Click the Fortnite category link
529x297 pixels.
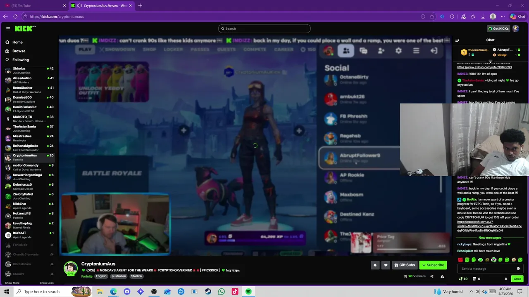[87, 276]
